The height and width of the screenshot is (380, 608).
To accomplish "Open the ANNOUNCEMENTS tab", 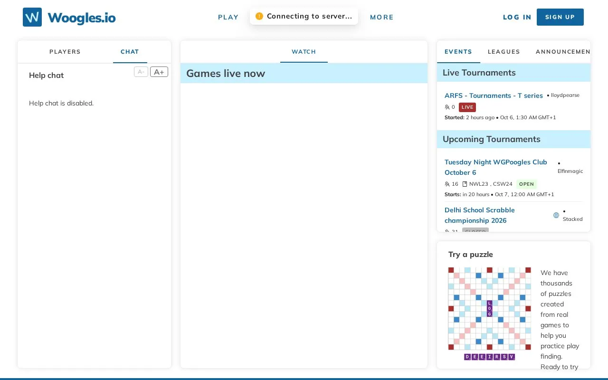I will (563, 52).
